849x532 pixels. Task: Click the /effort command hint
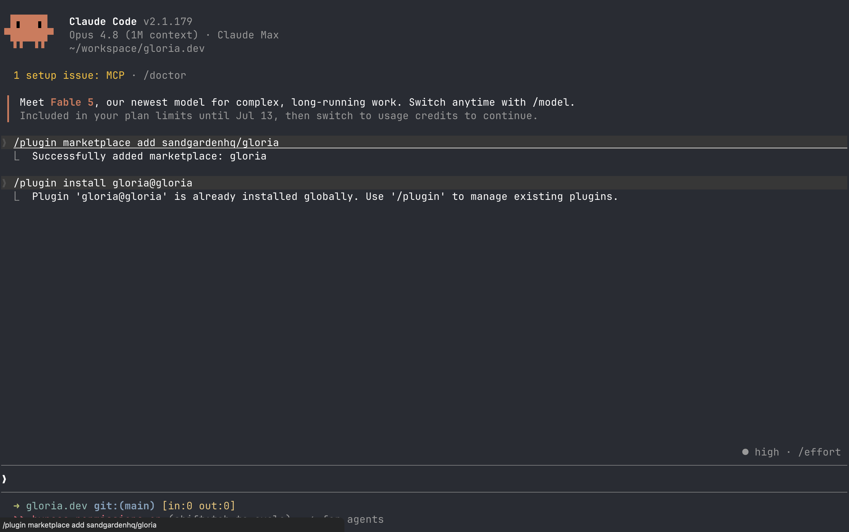pos(820,452)
